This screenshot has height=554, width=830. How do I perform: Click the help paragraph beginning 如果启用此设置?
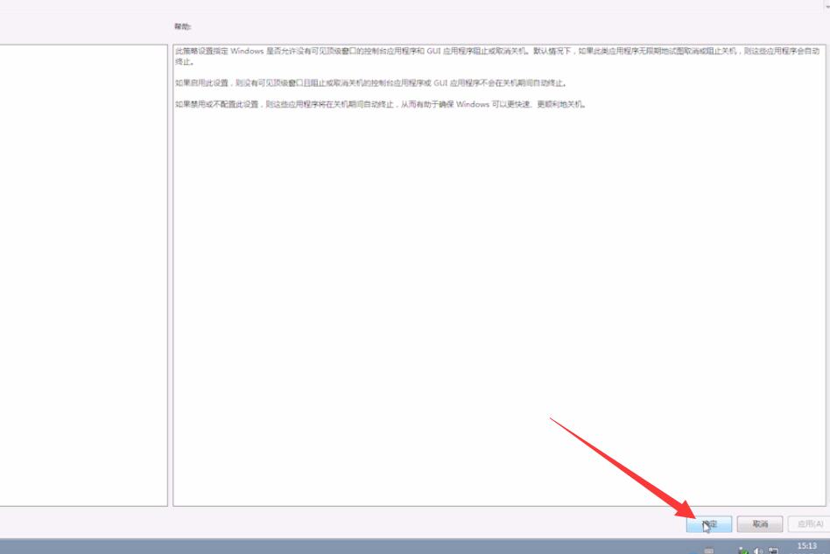[370, 83]
